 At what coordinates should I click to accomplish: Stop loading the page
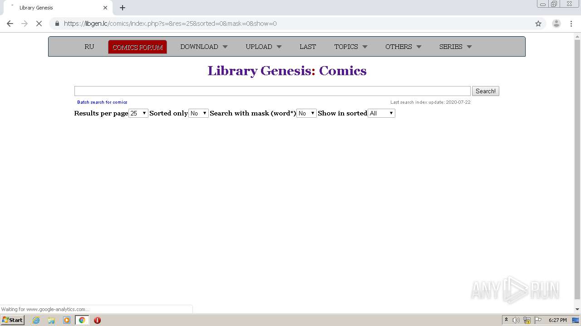click(39, 24)
